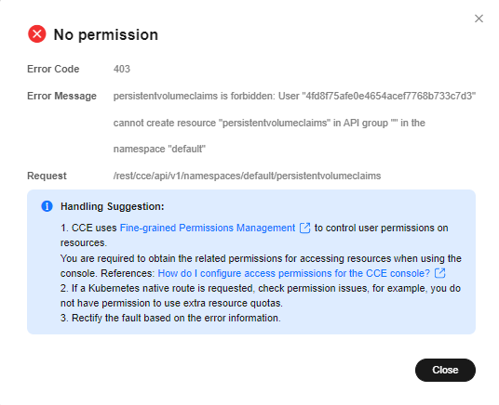Click the blue info icon by Handling Suggestion
499x405 pixels.
47,206
